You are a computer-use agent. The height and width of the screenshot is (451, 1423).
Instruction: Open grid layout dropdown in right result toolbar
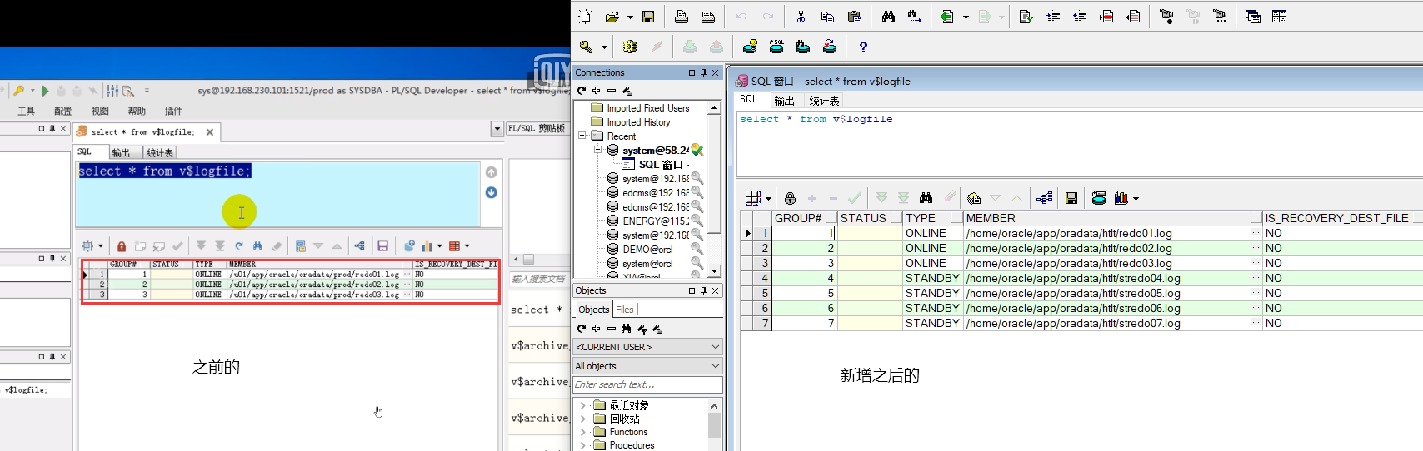pos(768,198)
